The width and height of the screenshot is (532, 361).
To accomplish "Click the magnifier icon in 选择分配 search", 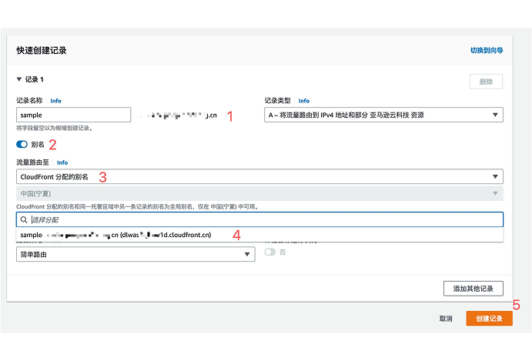I will click(x=25, y=220).
